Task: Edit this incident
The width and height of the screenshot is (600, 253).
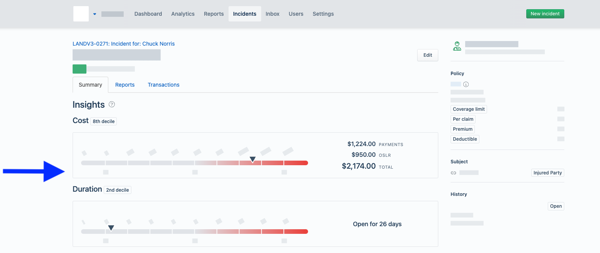Action: (428, 55)
